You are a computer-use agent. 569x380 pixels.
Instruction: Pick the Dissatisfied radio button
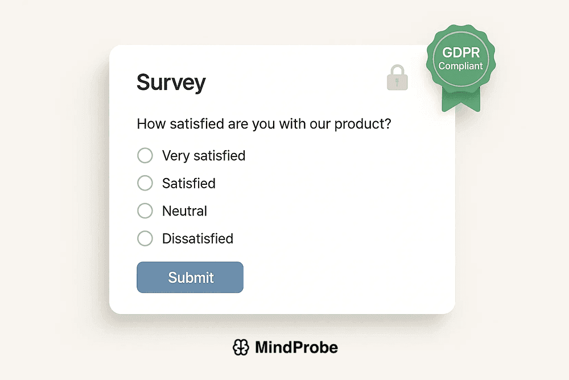(145, 238)
